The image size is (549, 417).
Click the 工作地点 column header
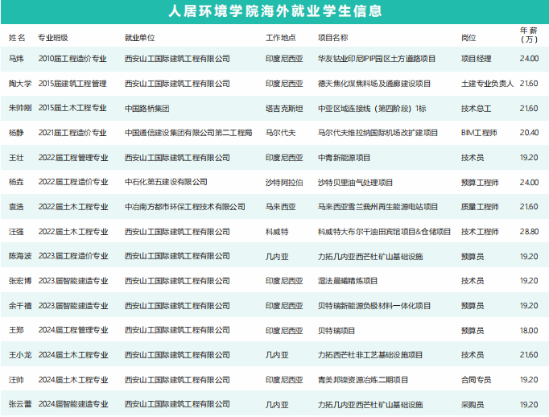(x=280, y=38)
